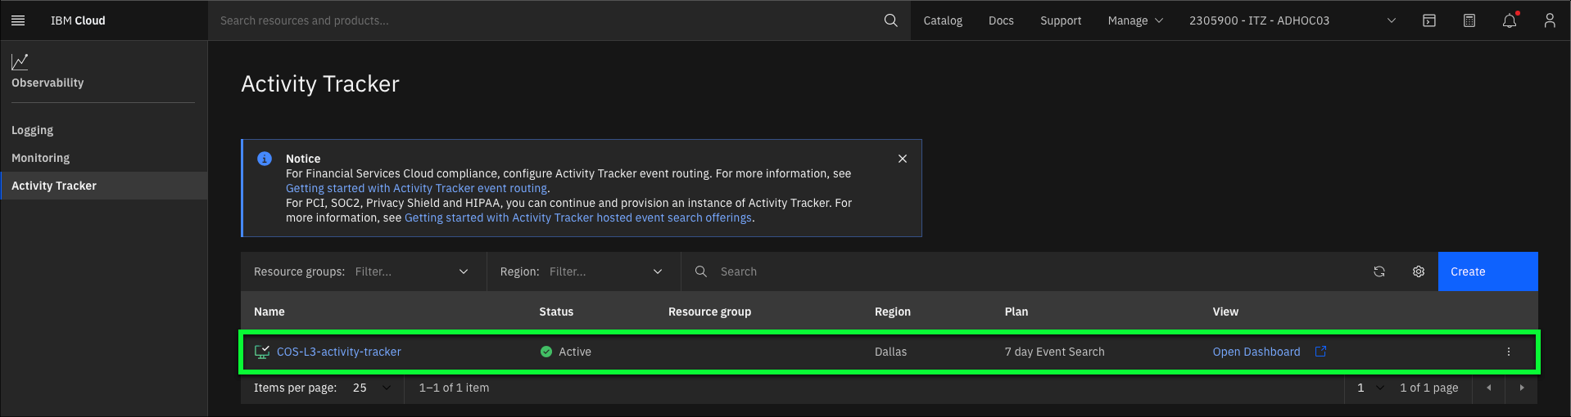Image resolution: width=1571 pixels, height=417 pixels.
Task: Click the Create button
Action: [1487, 271]
